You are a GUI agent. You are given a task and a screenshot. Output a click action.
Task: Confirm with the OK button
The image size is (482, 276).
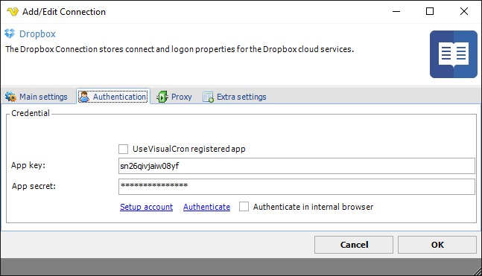[437, 245]
